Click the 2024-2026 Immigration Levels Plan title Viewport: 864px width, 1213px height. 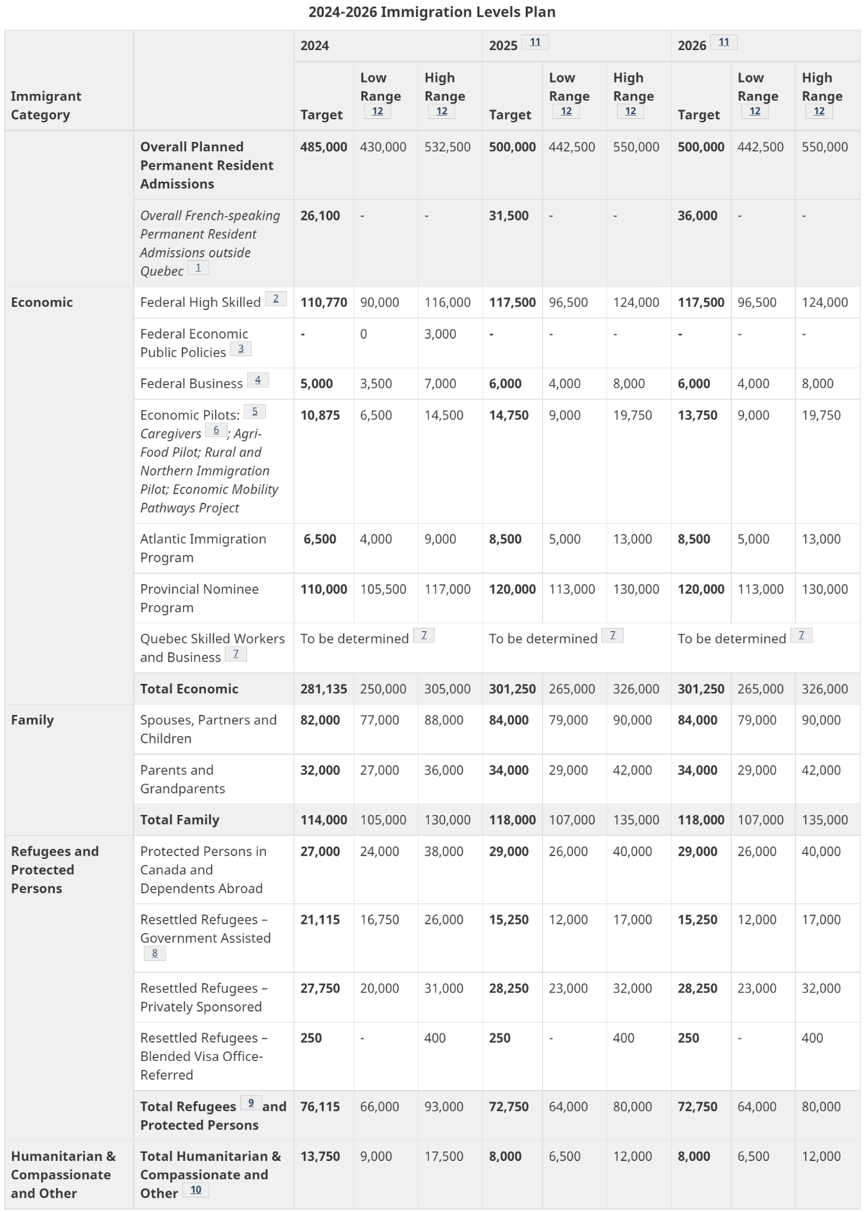432,12
